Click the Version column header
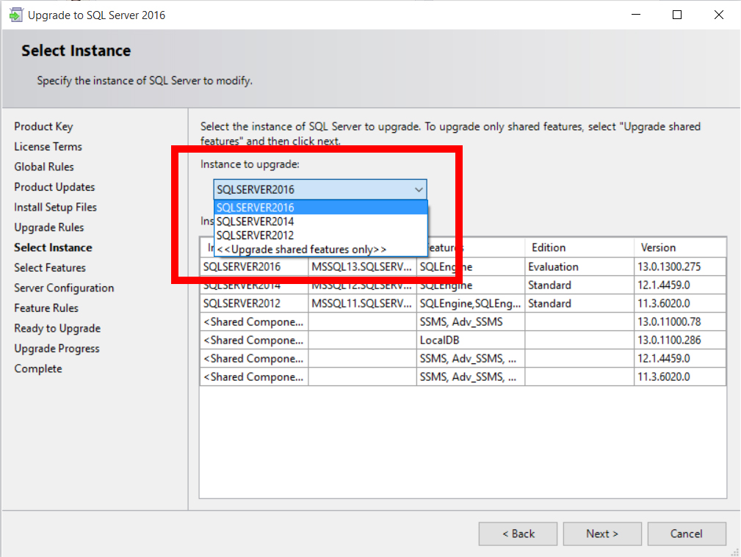The height and width of the screenshot is (557, 741). click(x=658, y=247)
